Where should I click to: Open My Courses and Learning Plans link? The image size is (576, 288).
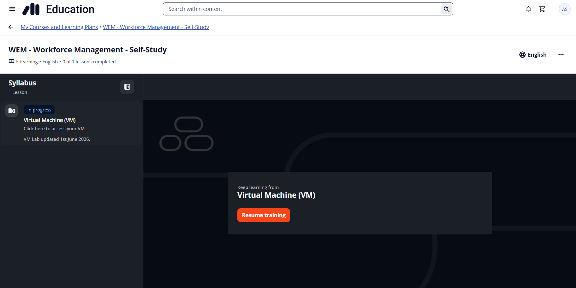click(x=59, y=27)
